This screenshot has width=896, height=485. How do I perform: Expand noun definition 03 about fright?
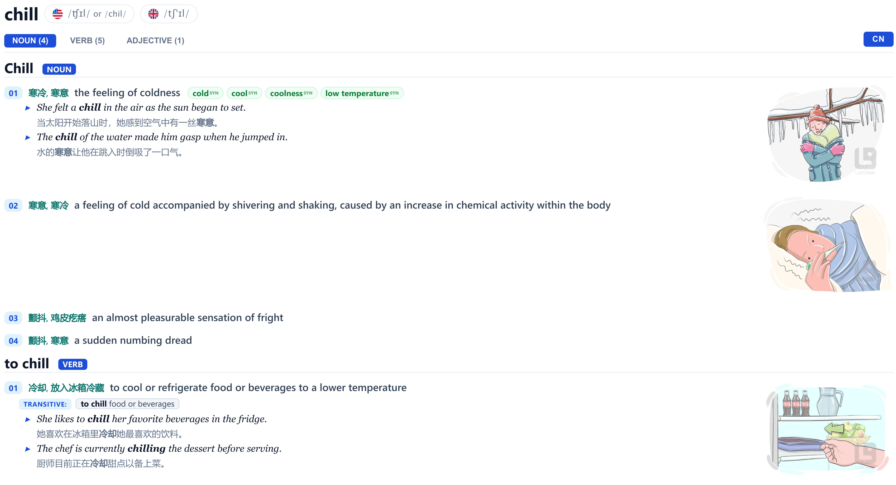point(187,318)
